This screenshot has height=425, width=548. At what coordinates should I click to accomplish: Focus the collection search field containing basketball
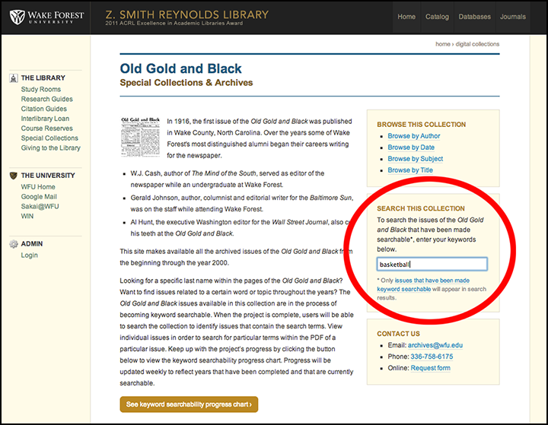tap(432, 265)
